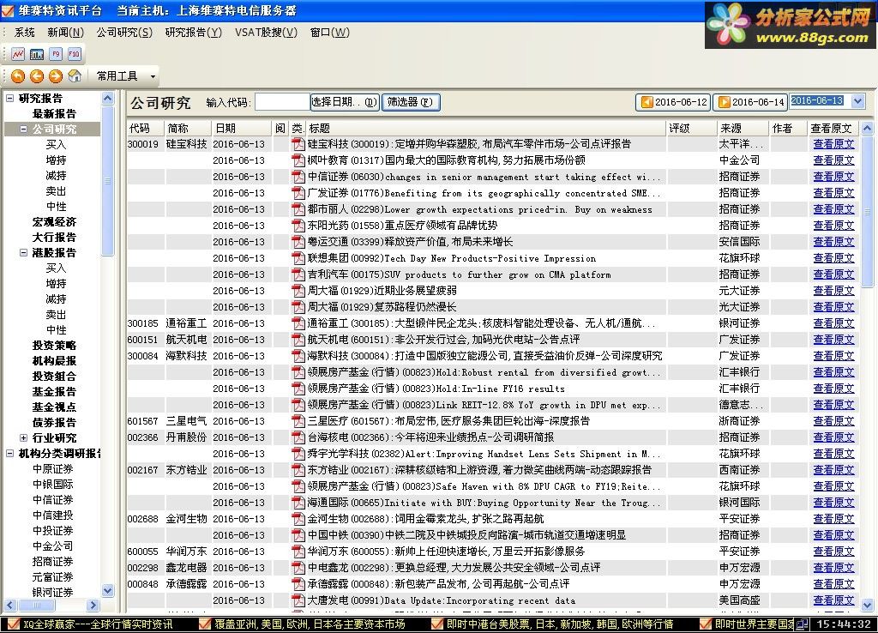Collapse the 研究报告 tree node
The image size is (878, 633).
click(9, 98)
